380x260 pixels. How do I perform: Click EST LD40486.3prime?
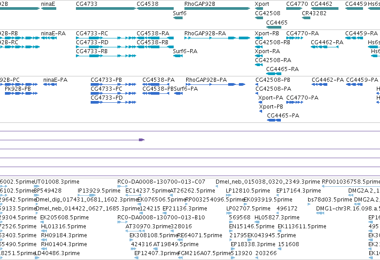[37, 258]
